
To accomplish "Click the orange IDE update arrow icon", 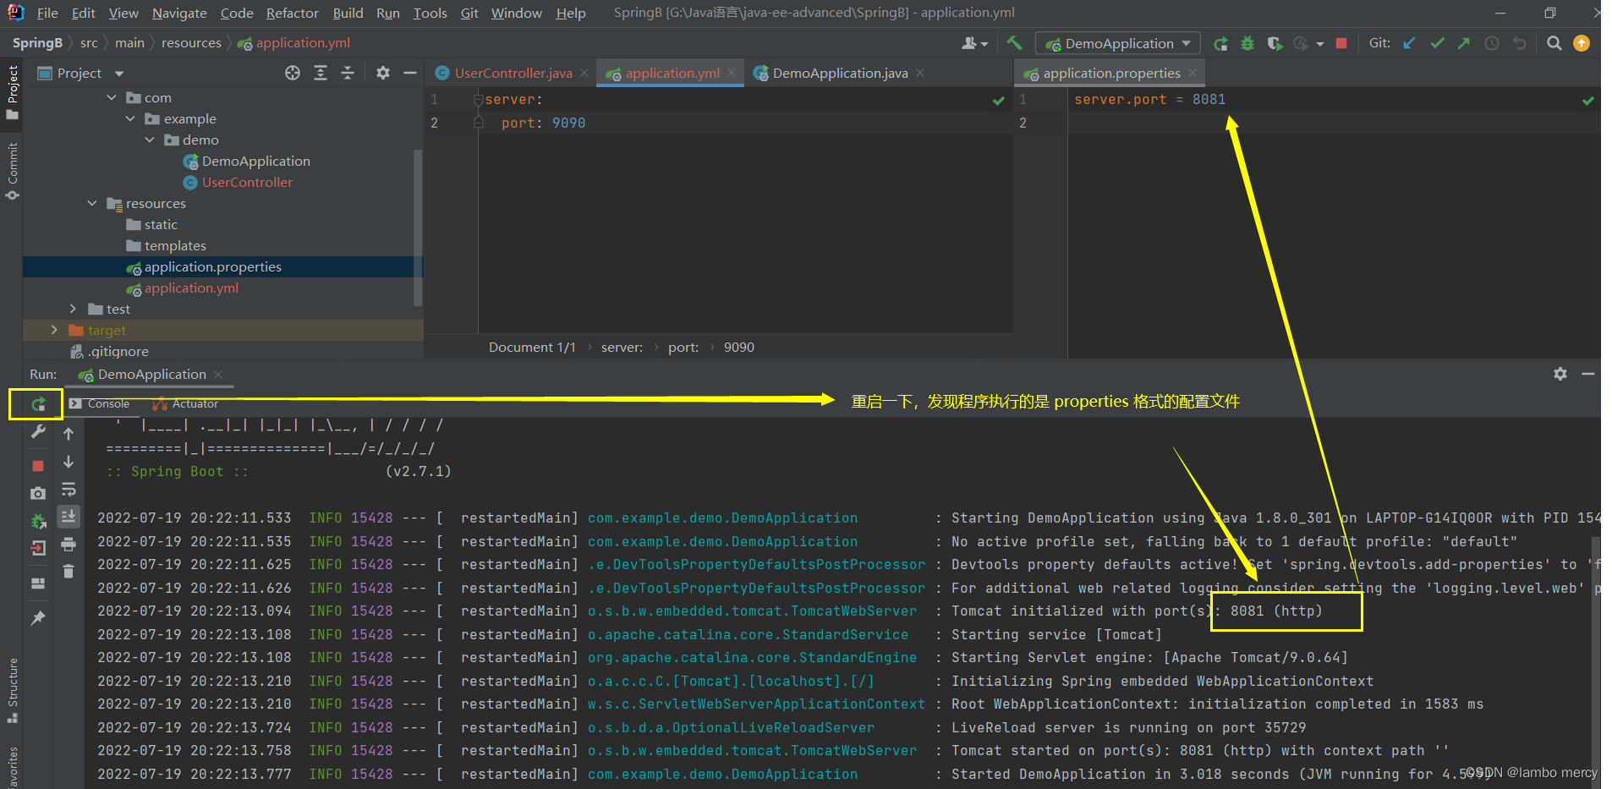I will [x=1582, y=43].
